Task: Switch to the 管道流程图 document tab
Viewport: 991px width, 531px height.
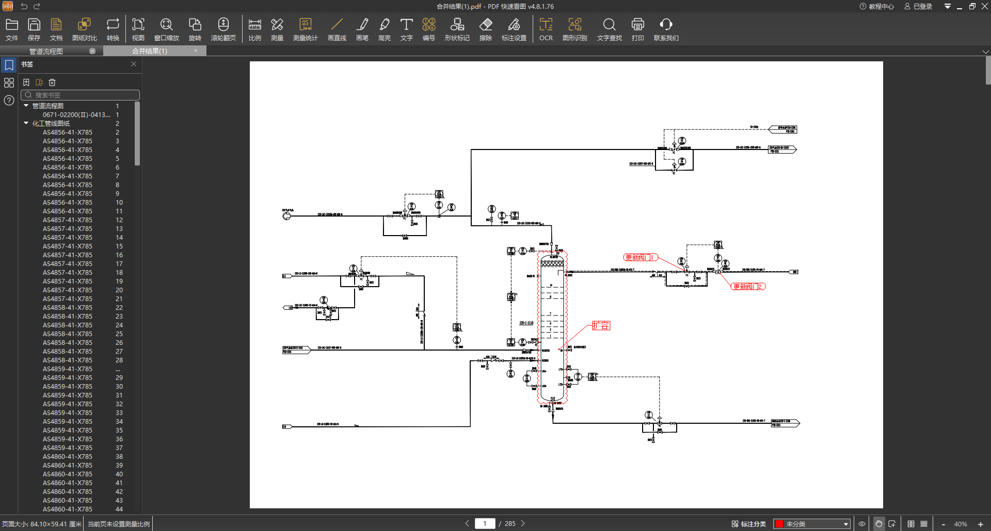Action: click(x=46, y=51)
